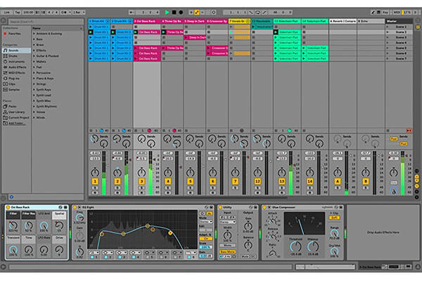
Task: Select the 3 Ost Bass Rack track header
Action: 147,21
